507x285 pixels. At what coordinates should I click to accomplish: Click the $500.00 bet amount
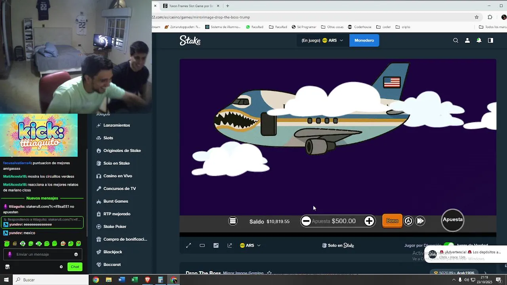pos(343,221)
